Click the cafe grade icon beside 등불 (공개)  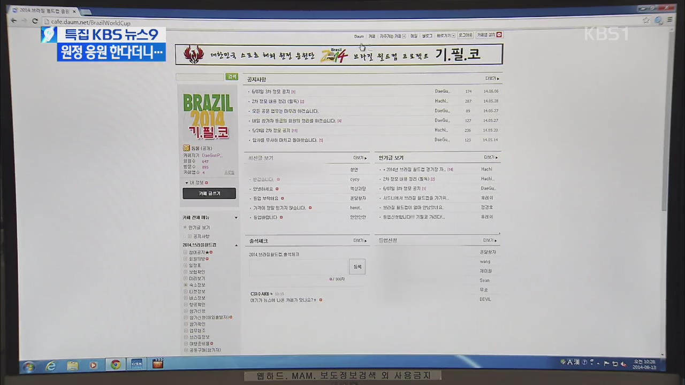186,148
